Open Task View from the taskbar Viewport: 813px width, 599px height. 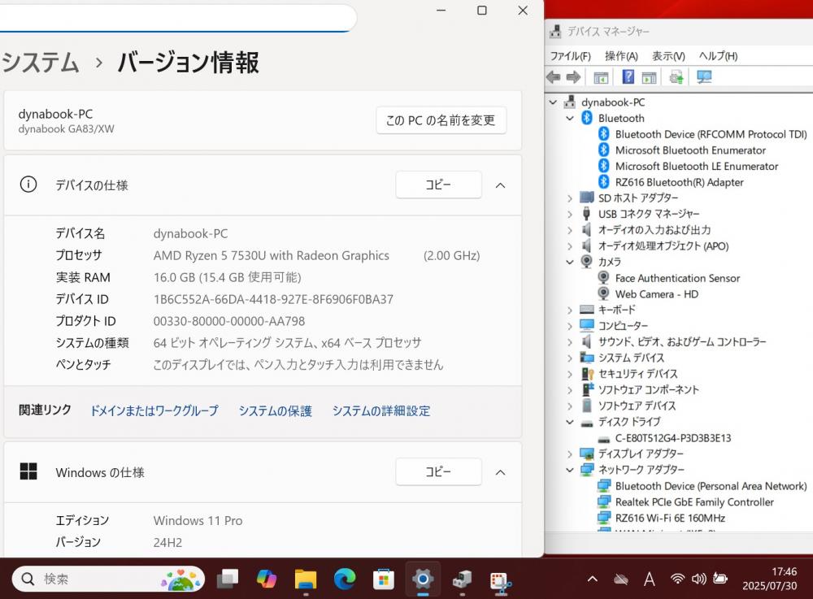tap(227, 578)
